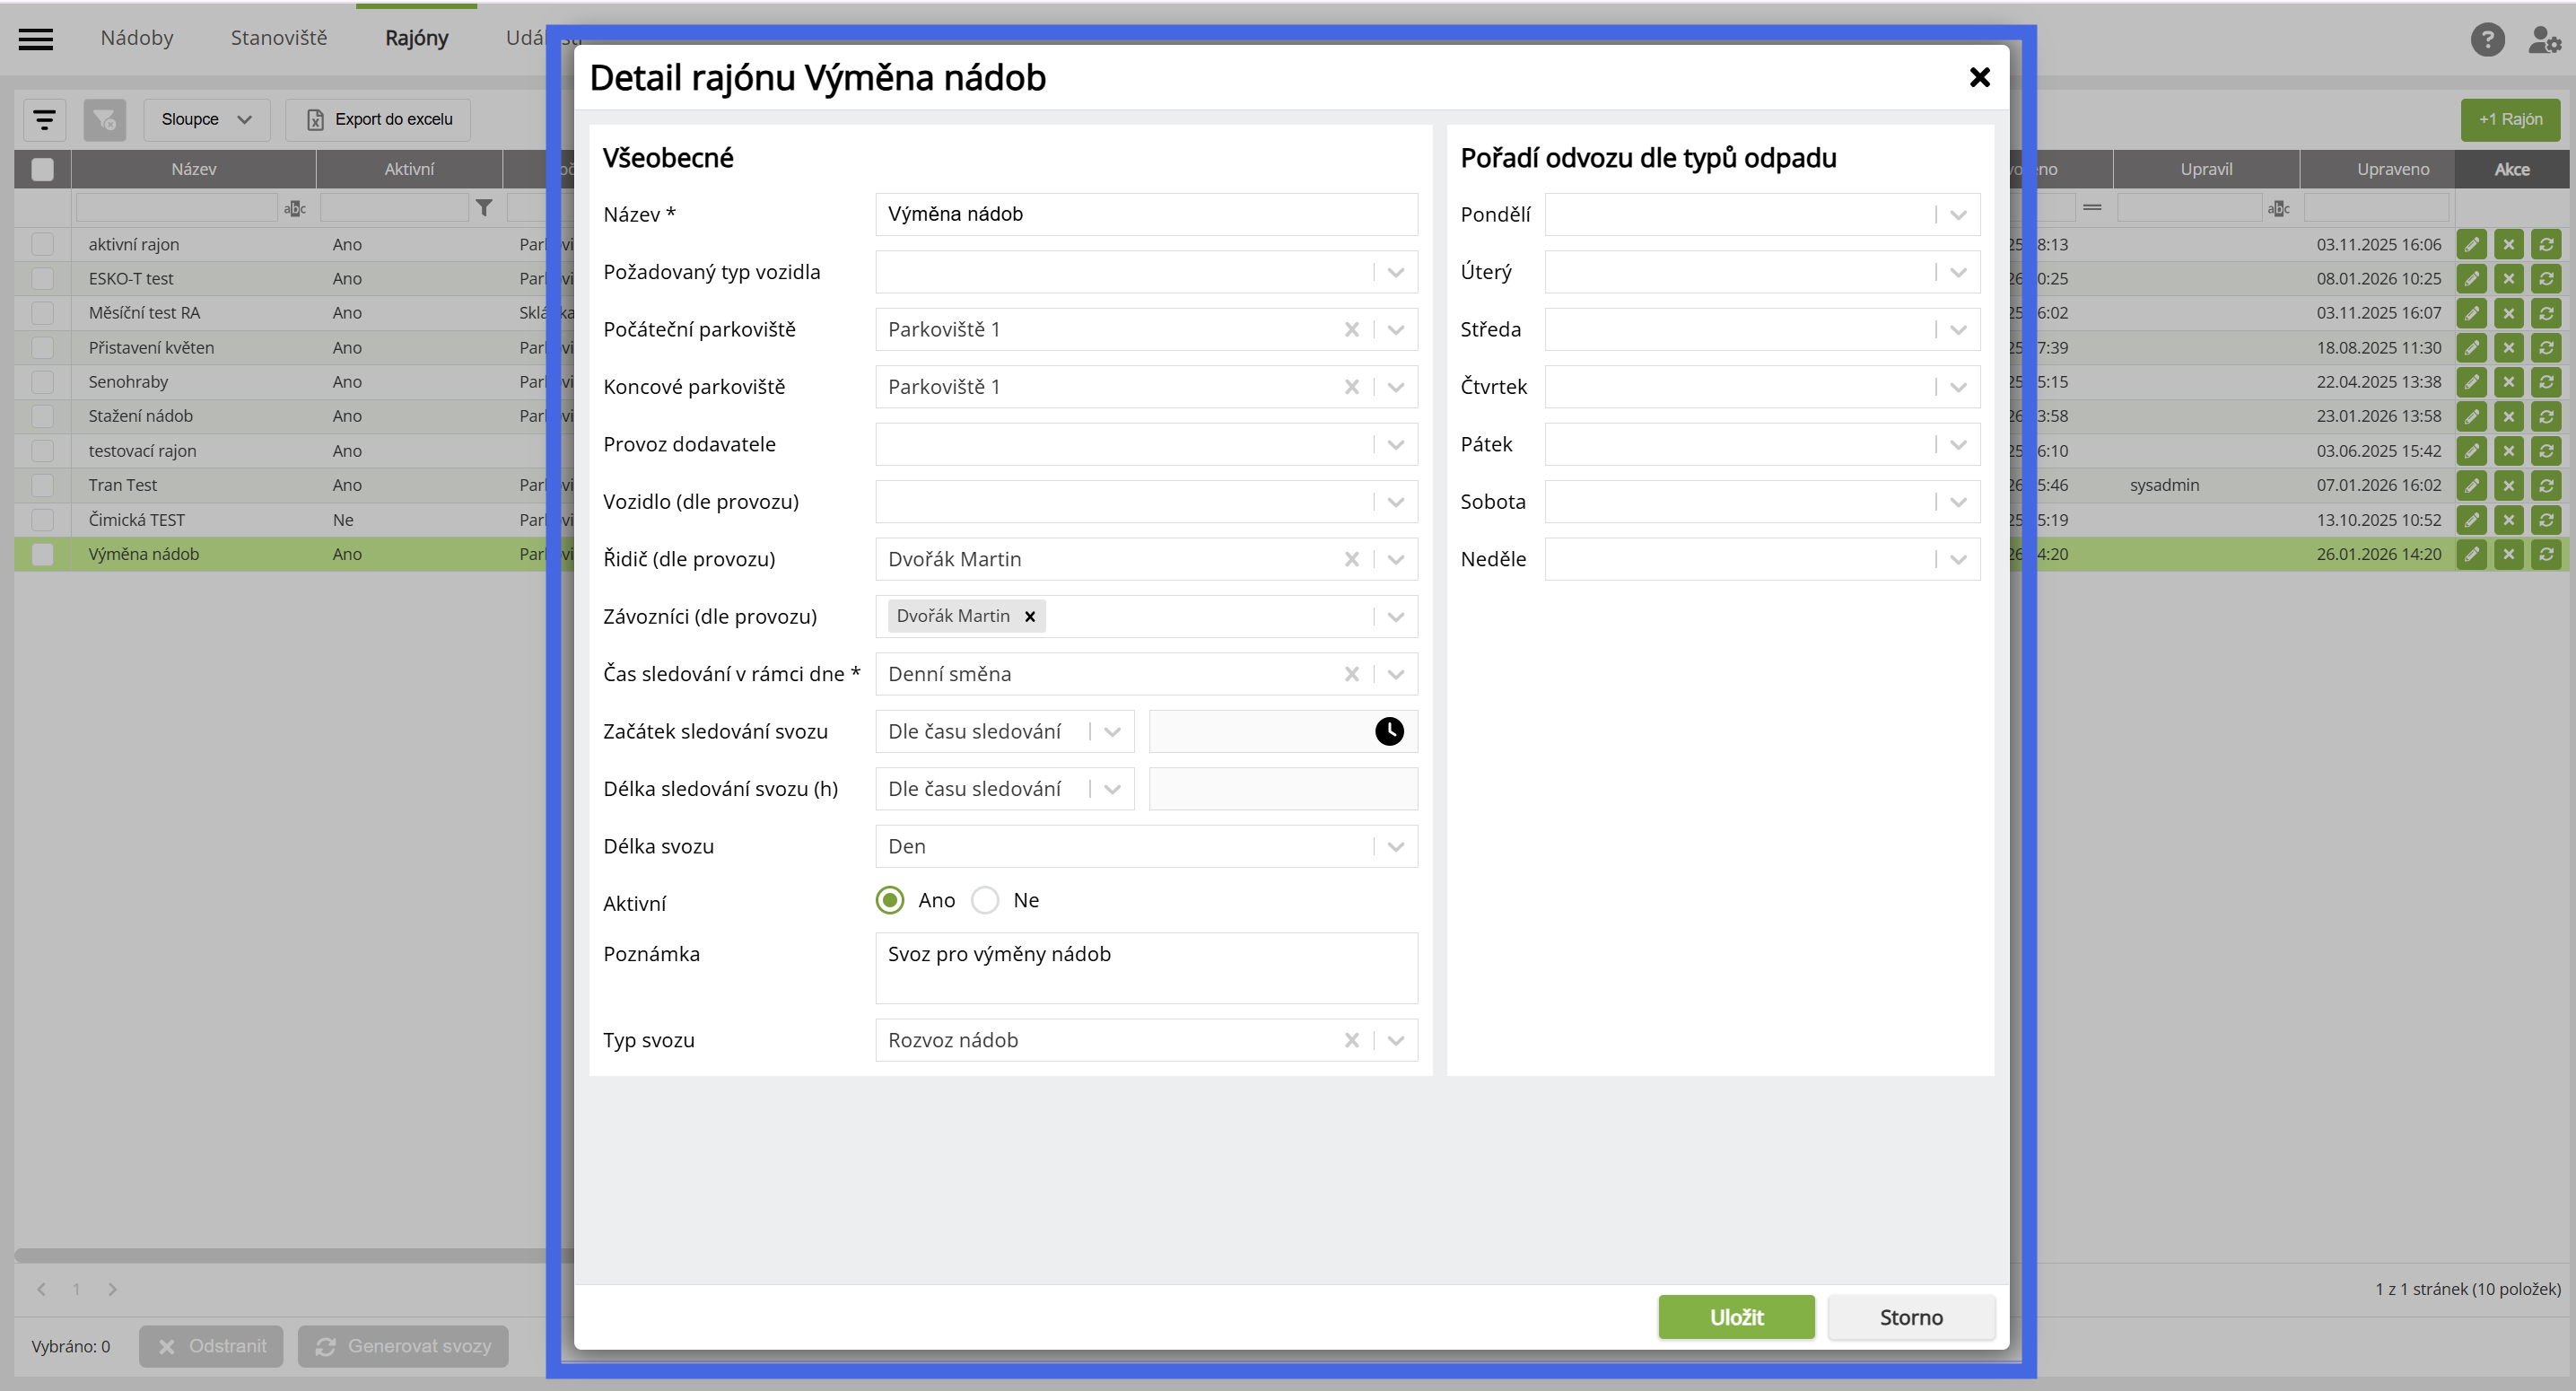Tick the checkbox for Senohraby row
This screenshot has width=2576, height=1391.
point(42,382)
